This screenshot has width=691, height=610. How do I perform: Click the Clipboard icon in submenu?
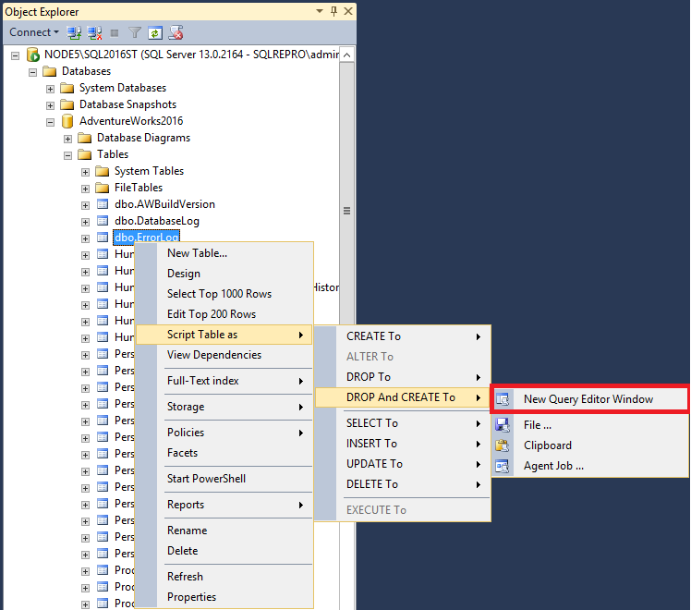point(503,445)
